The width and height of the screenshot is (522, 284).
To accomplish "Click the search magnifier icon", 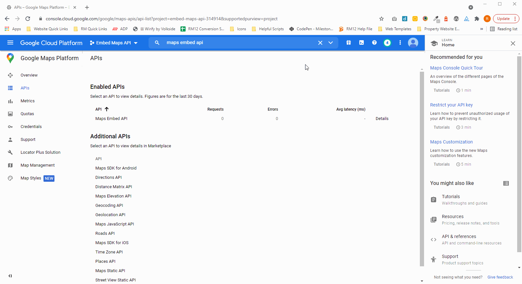I will point(157,42).
